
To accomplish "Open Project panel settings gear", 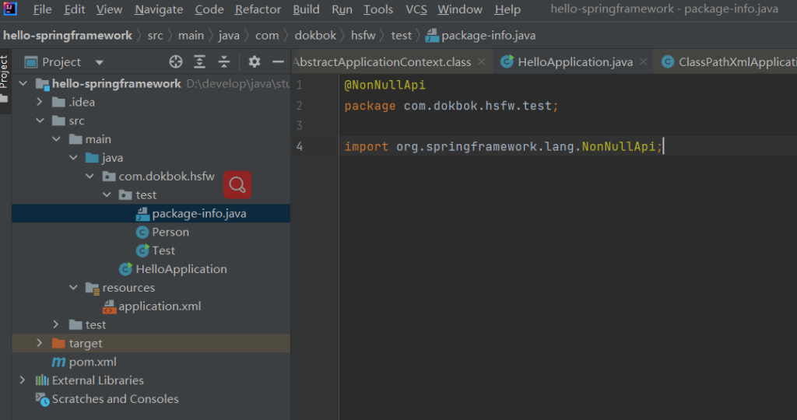I will pyautogui.click(x=255, y=62).
